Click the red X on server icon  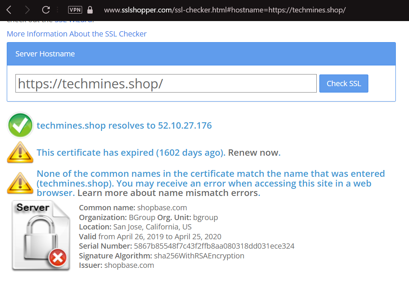click(x=57, y=258)
